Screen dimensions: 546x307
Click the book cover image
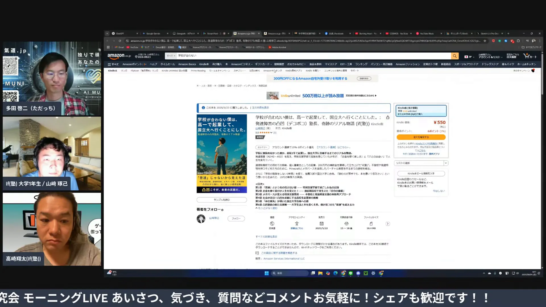click(222, 154)
